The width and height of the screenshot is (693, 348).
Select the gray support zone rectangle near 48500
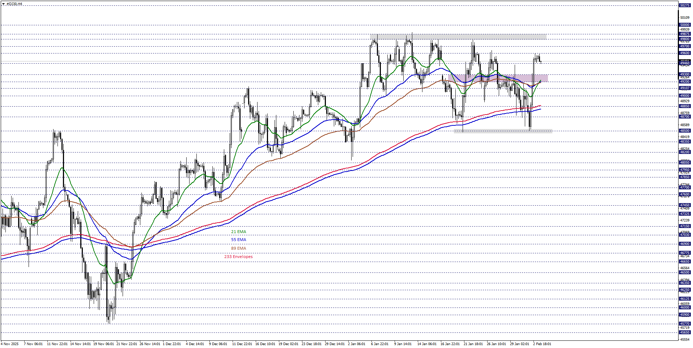[x=503, y=132]
